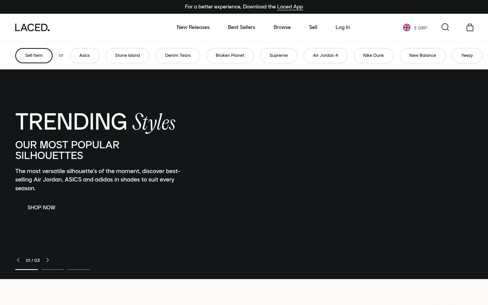Select the New Balance chip

coord(422,56)
